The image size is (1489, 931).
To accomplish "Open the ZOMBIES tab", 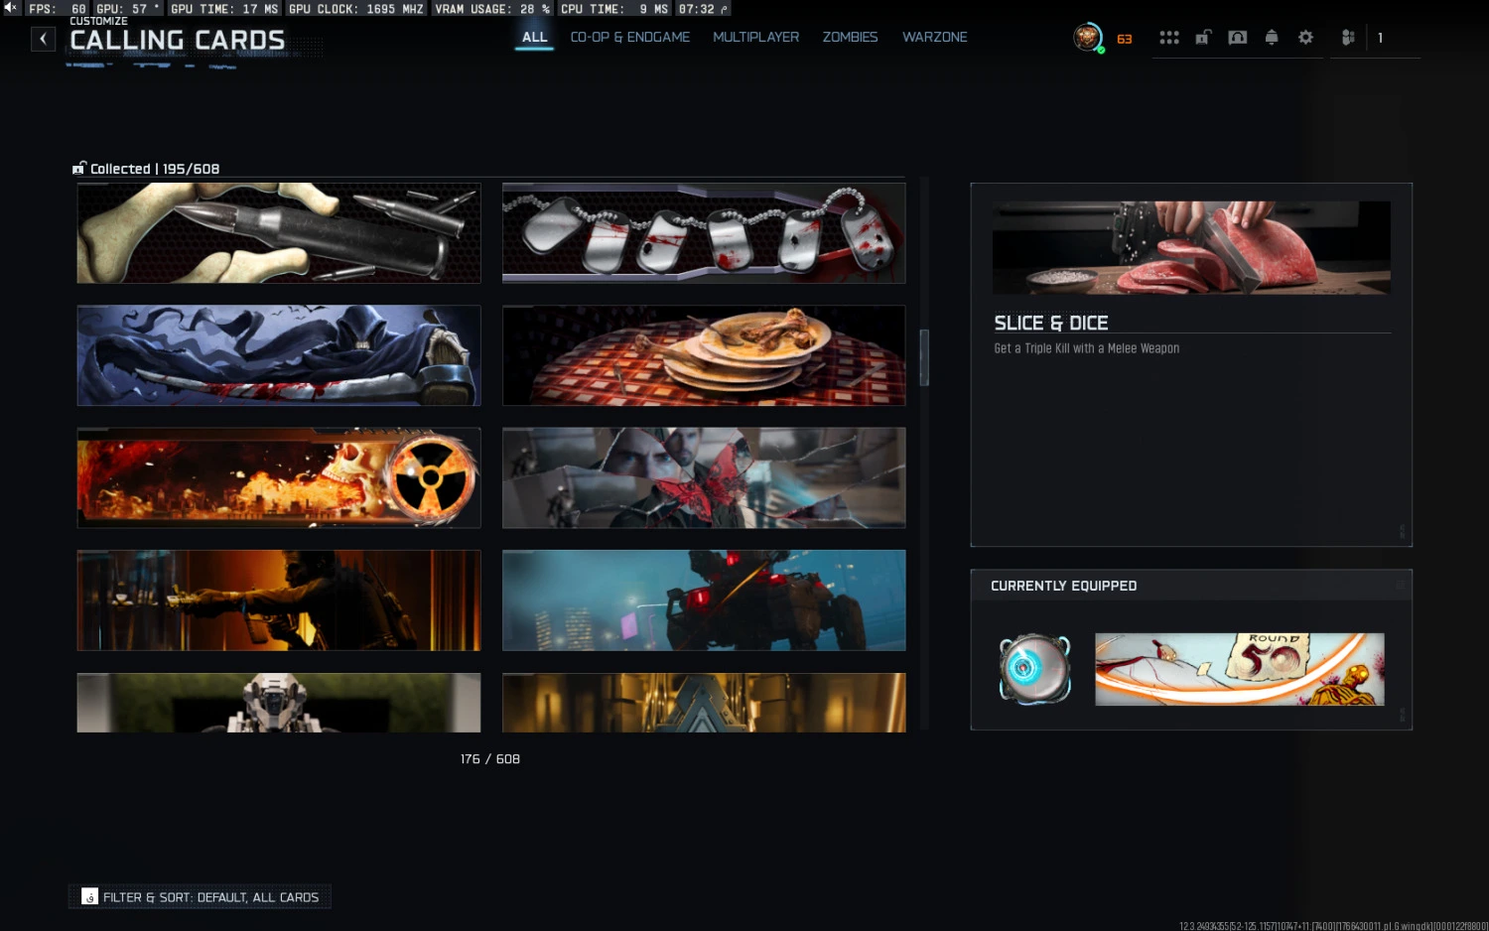I will point(850,38).
